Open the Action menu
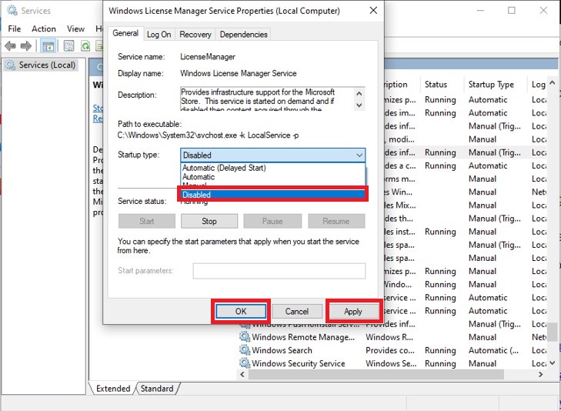This screenshot has width=561, height=411. coord(44,28)
